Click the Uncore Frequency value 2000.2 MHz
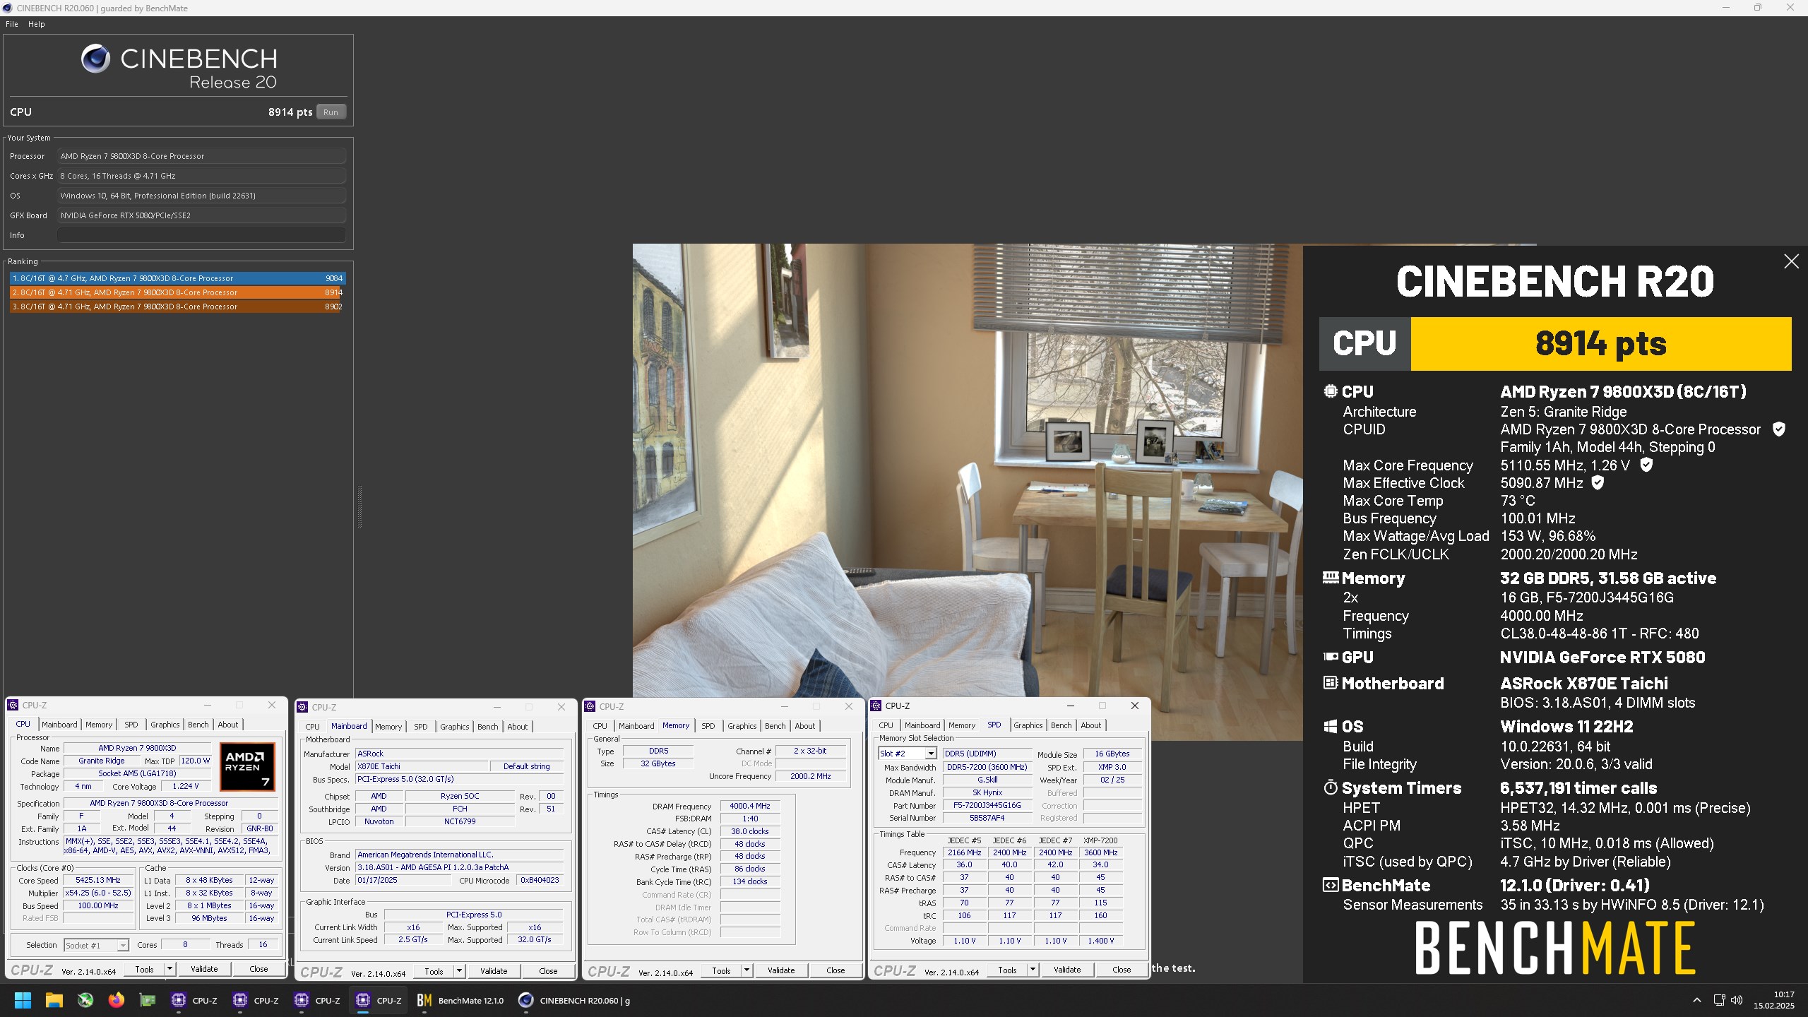The image size is (1808, 1017). pyautogui.click(x=810, y=776)
